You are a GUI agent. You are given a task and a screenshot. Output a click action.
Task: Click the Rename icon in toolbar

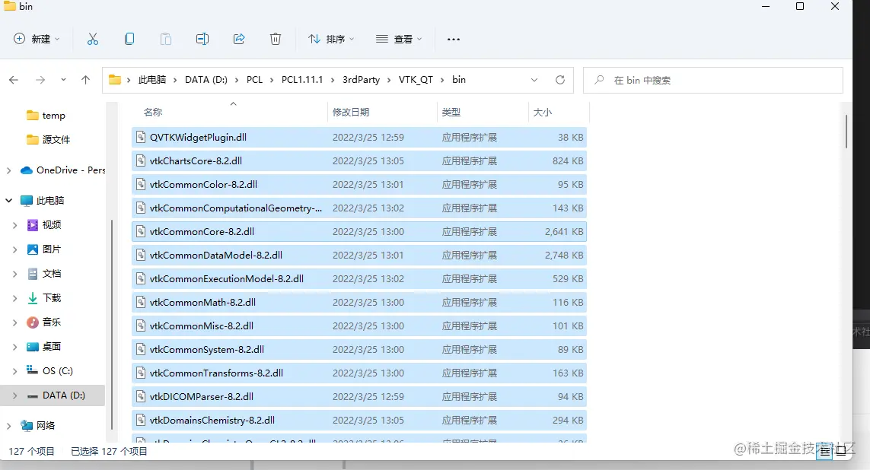coord(202,39)
